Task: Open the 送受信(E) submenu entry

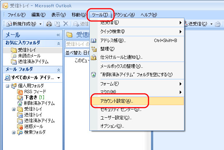Action: tap(137, 22)
